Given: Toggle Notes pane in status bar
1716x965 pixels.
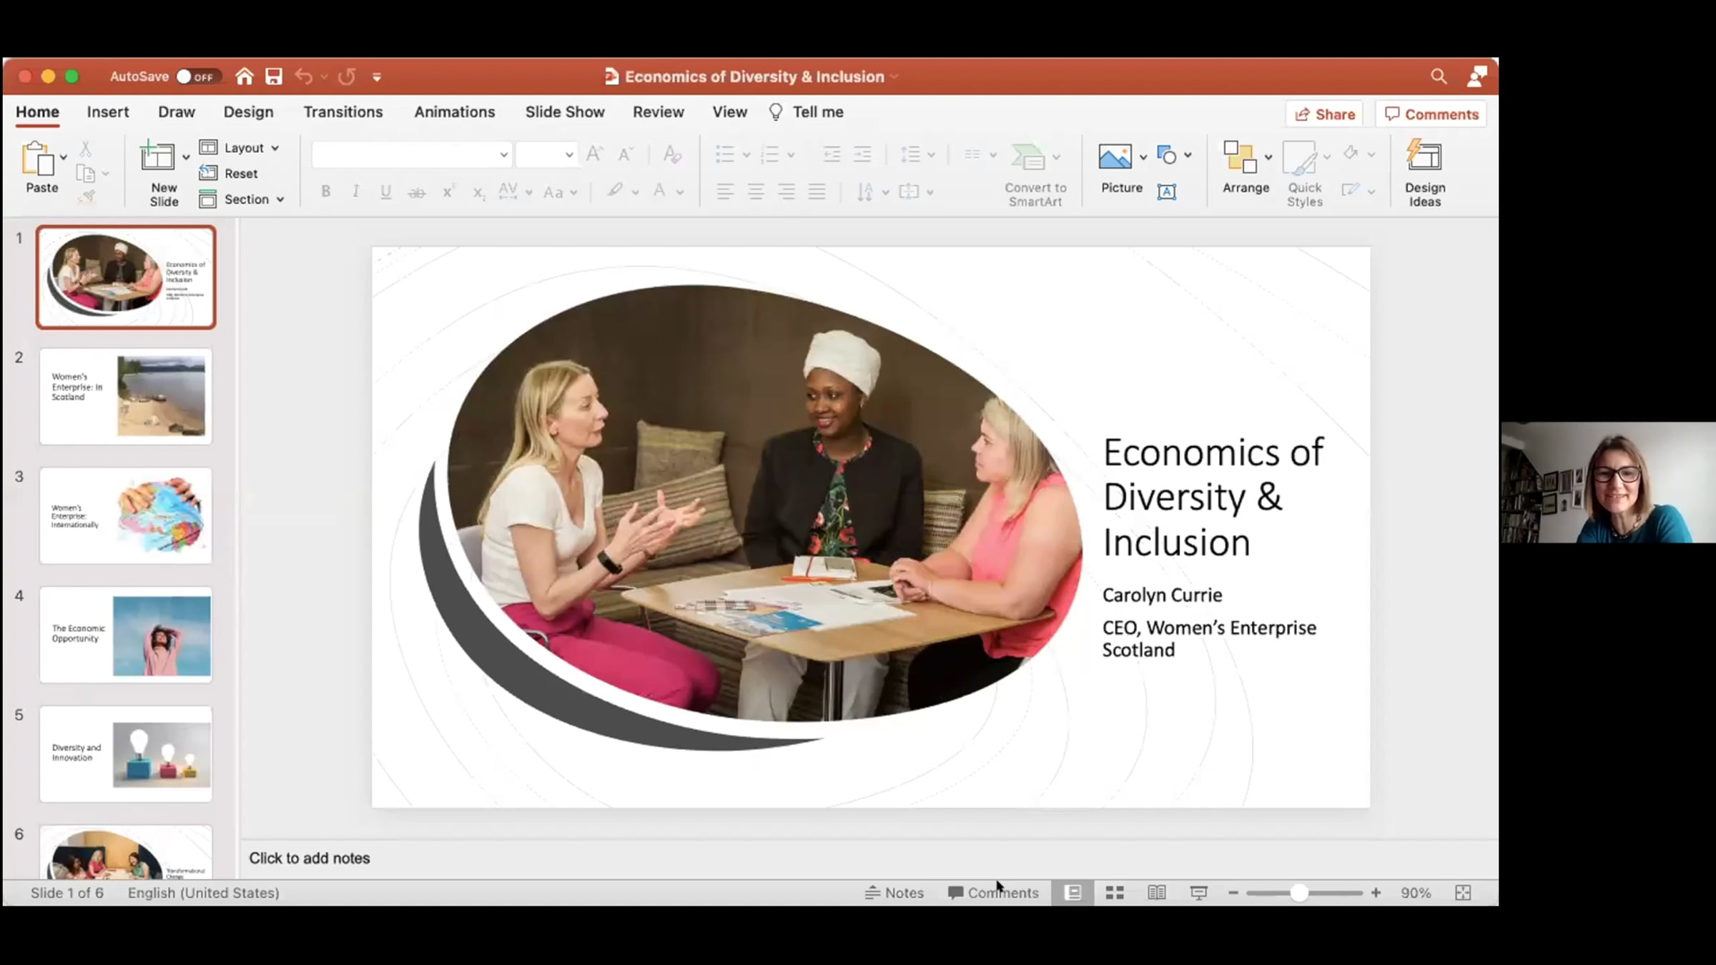Looking at the screenshot, I should click(x=894, y=893).
